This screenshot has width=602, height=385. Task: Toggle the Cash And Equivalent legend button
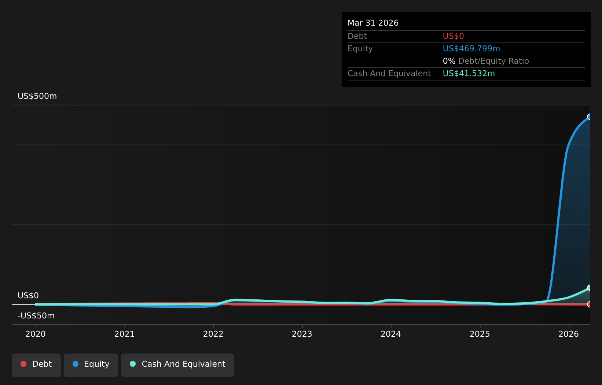coord(177,365)
